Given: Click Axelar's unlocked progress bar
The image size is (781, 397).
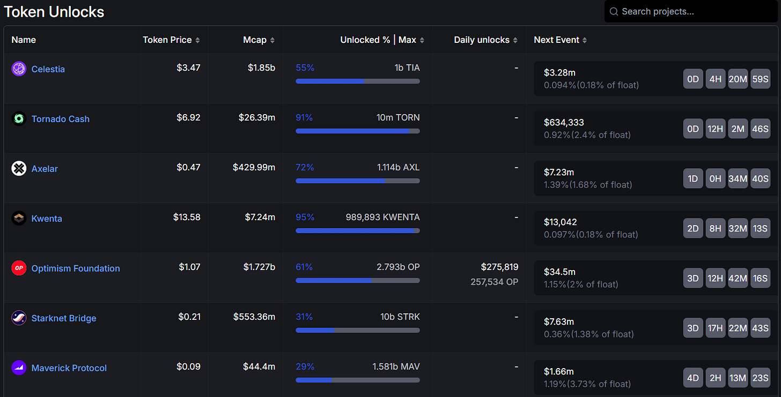Looking at the screenshot, I should point(358,181).
